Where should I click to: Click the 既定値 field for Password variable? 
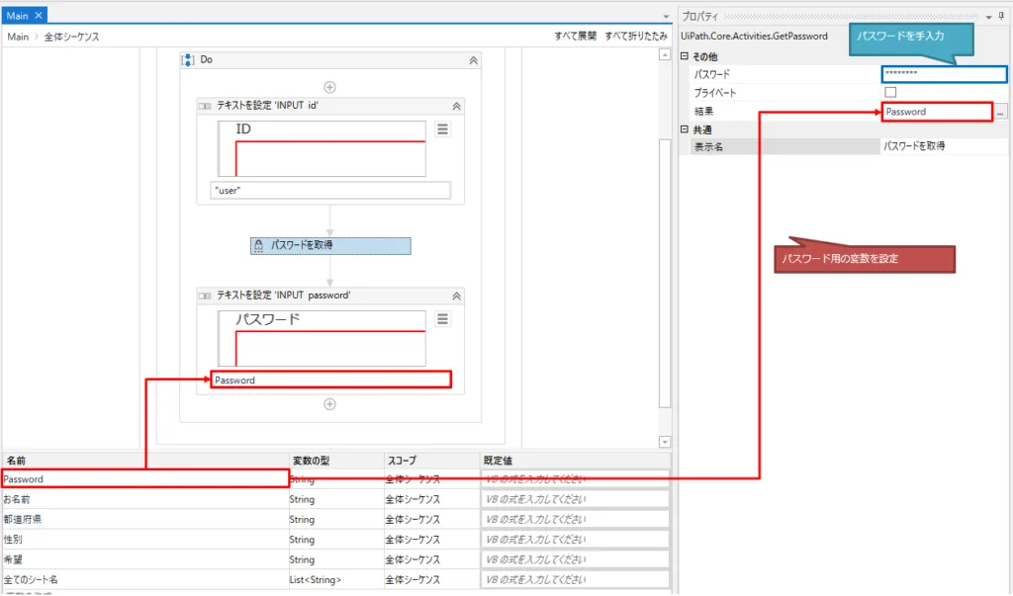click(x=574, y=479)
